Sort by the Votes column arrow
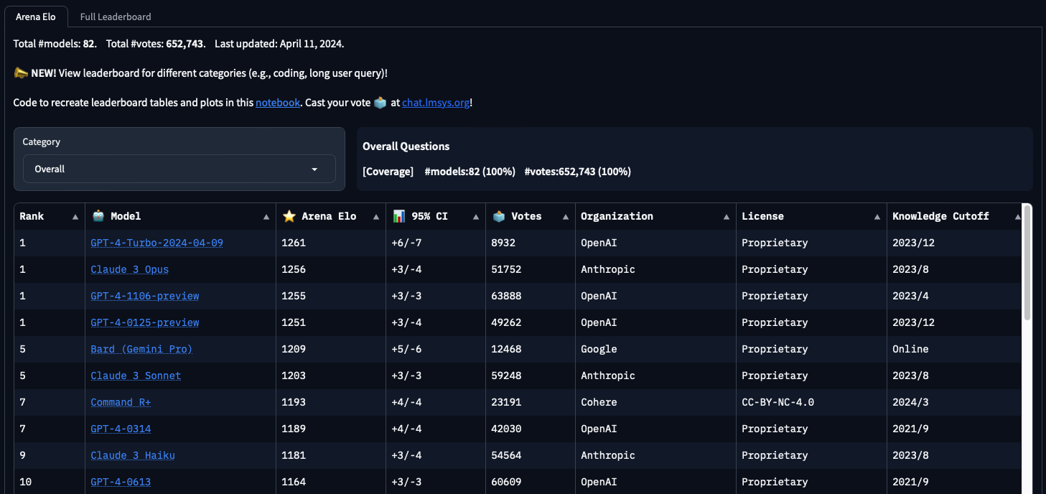This screenshot has height=494, width=1046. click(x=566, y=217)
